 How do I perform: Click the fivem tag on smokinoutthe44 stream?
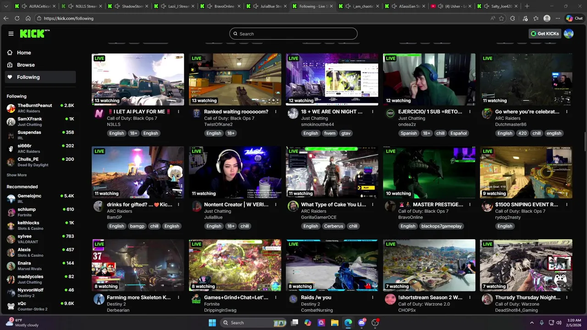(x=330, y=133)
